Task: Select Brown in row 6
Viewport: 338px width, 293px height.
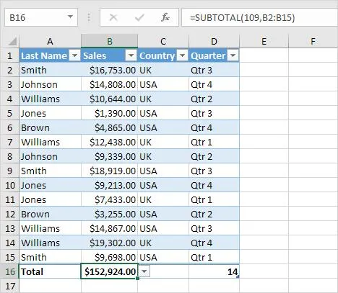Action: (x=50, y=127)
